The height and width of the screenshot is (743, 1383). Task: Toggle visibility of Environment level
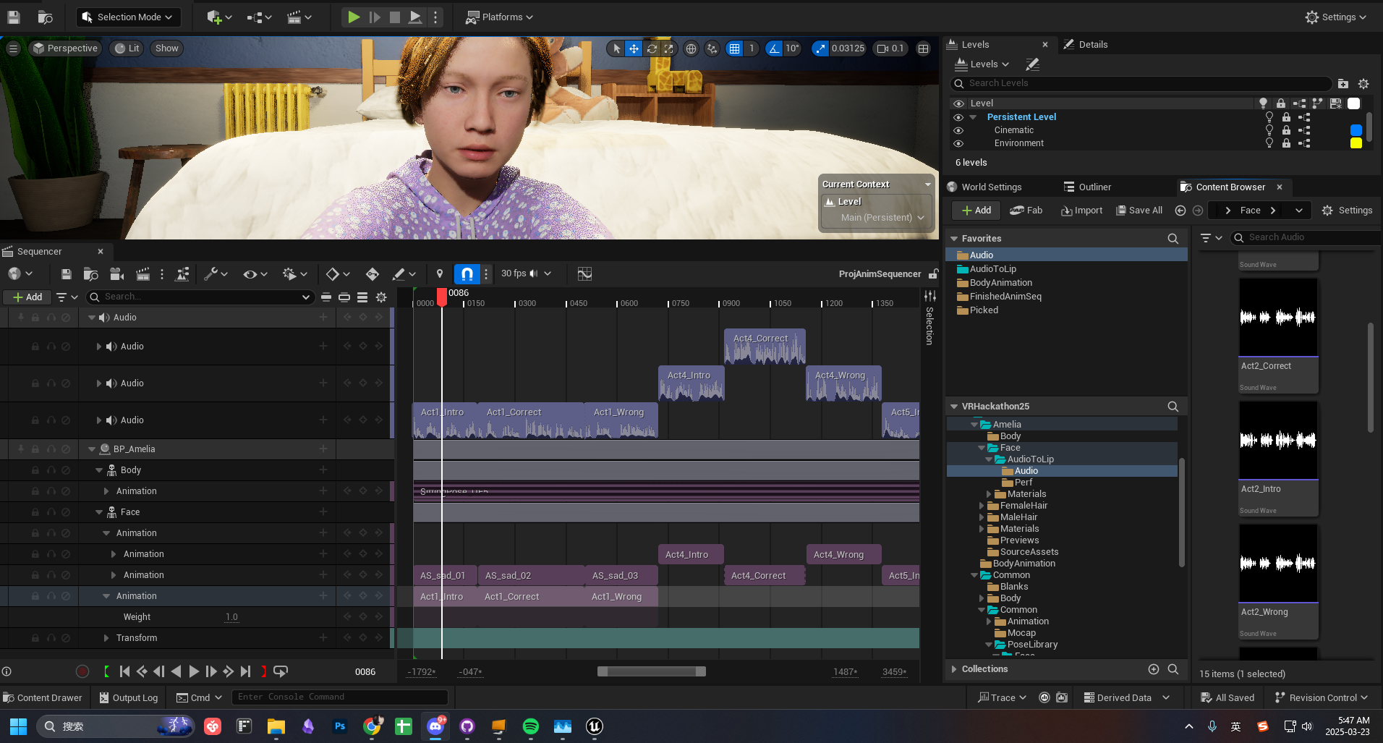pos(958,143)
